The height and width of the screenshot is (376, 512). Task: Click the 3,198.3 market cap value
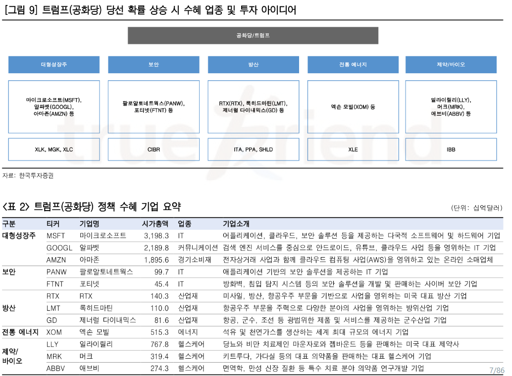tap(156, 236)
